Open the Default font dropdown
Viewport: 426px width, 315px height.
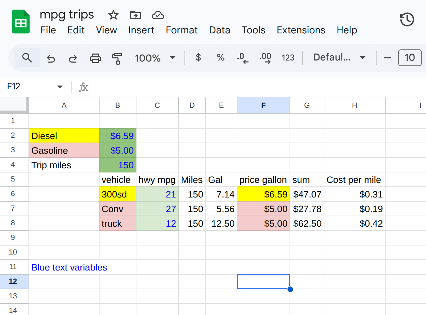point(339,58)
